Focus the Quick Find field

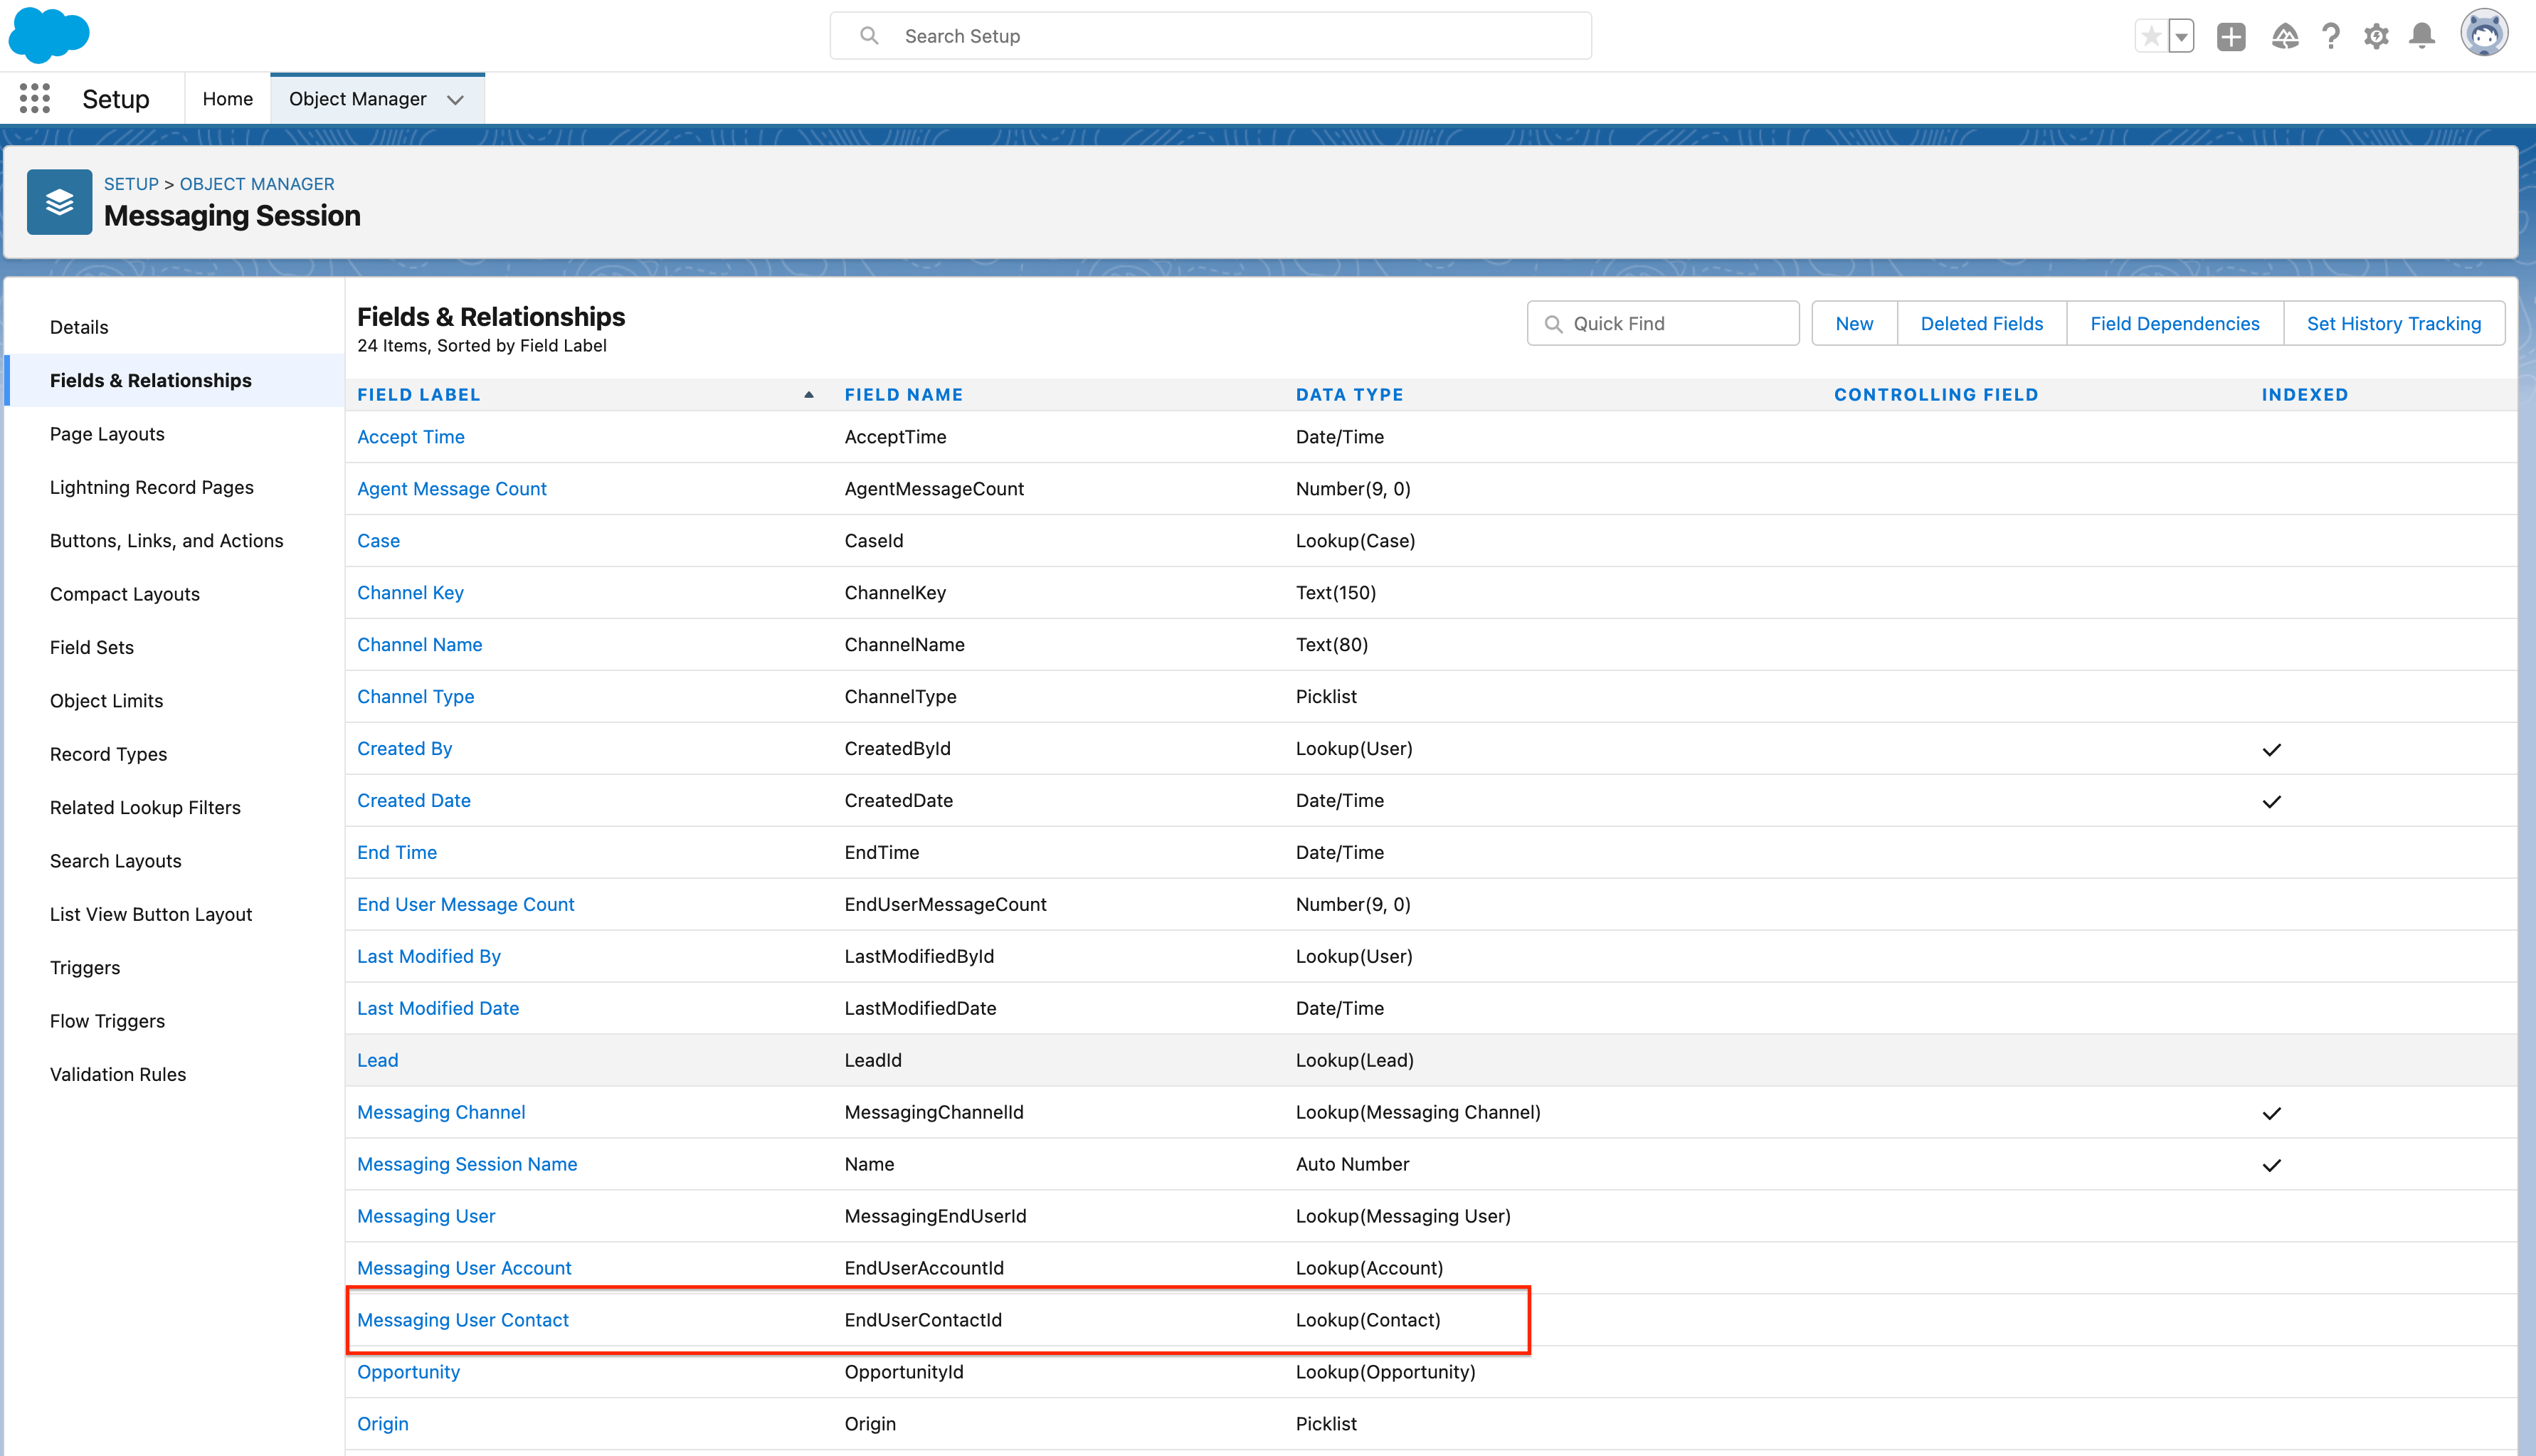[x=1664, y=324]
